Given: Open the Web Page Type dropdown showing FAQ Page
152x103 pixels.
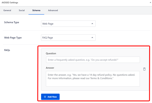Looking at the screenshot, I should tap(68, 37).
